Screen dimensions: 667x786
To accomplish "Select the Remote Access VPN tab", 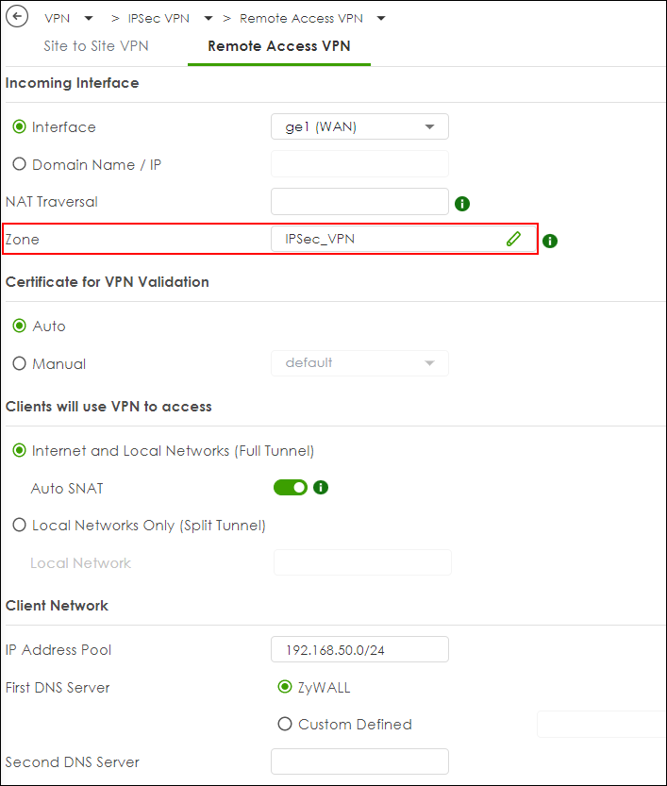I will (279, 46).
